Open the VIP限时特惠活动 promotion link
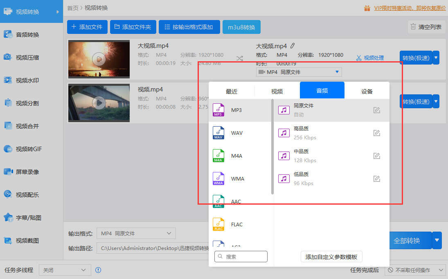 tap(410, 8)
